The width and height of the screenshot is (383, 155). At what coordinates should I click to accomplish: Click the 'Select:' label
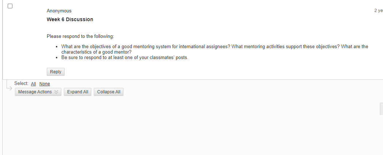[x=21, y=84]
